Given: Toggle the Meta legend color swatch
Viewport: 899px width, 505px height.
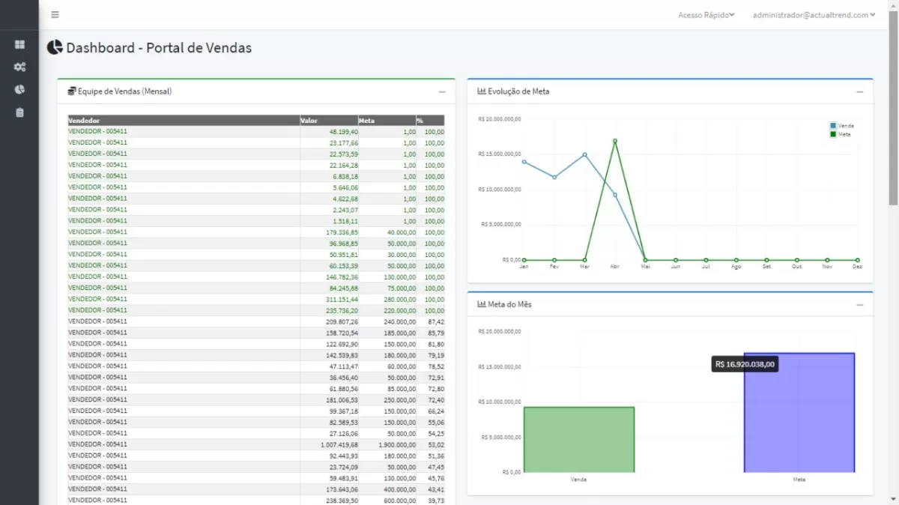Looking at the screenshot, I should [833, 134].
